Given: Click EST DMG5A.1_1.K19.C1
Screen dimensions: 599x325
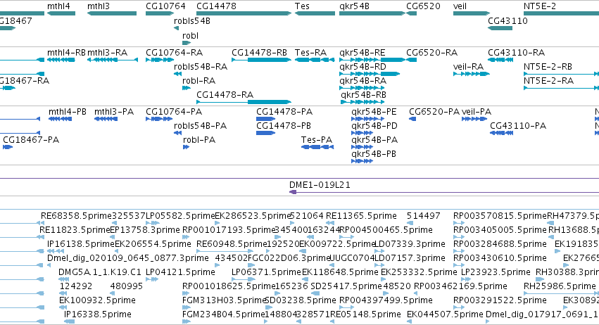Looking at the screenshot, I should 100,272.
